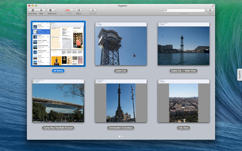242x151 pixels.
Task: Enter full screen using the corner arrows icon
Action: click(x=213, y=6)
